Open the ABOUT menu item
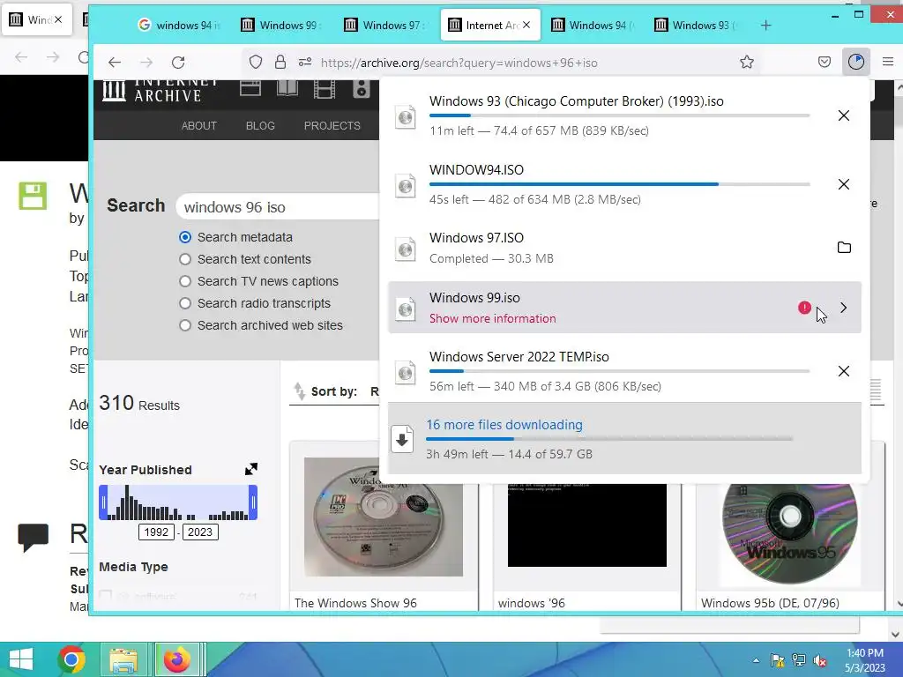 click(198, 125)
